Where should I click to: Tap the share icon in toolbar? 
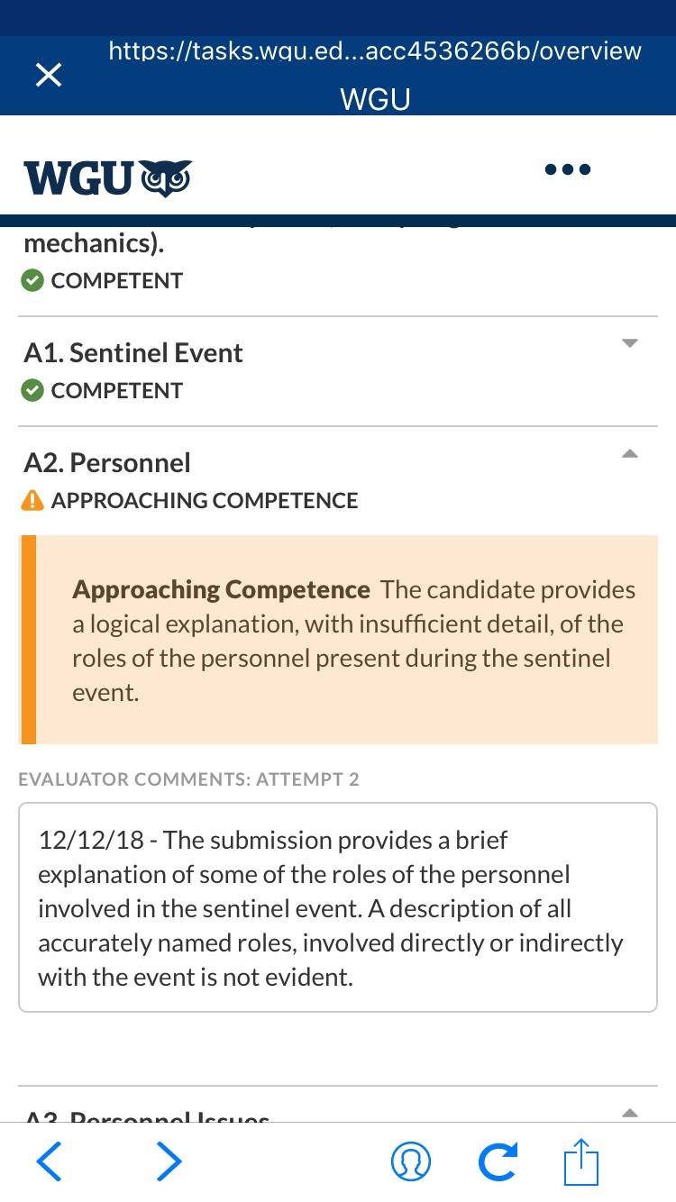581,1161
